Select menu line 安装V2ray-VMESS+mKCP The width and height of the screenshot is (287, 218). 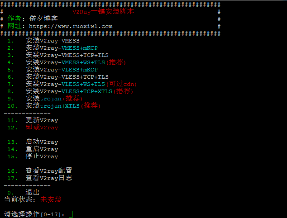click(62, 48)
